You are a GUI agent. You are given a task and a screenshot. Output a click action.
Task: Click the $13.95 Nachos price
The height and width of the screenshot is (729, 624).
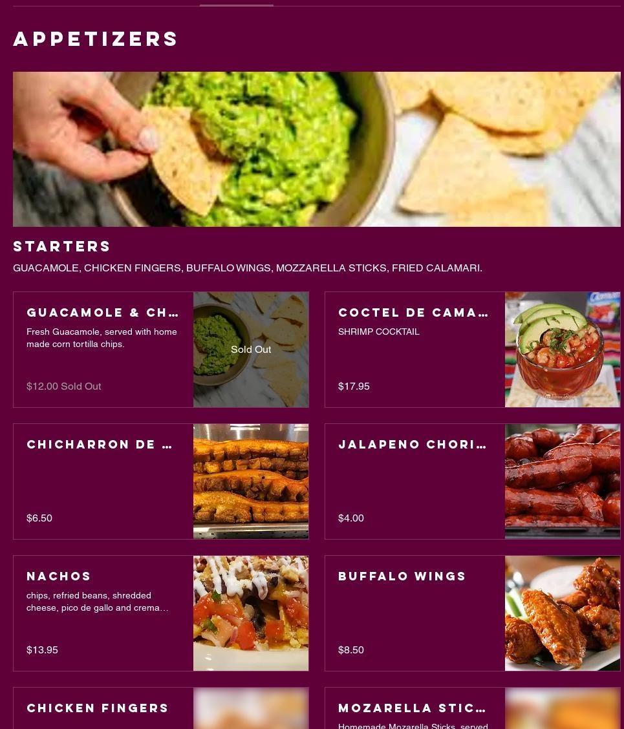point(42,650)
